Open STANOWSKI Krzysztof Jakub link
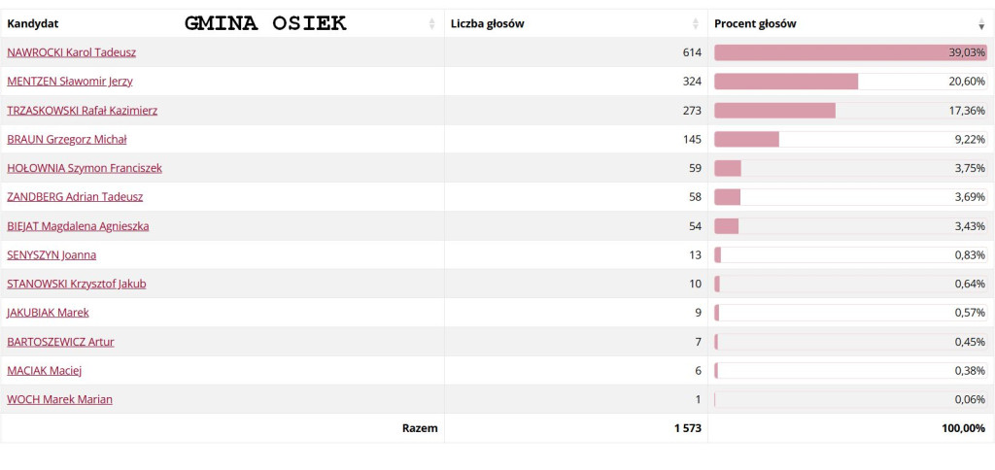This screenshot has width=995, height=470. [x=77, y=284]
